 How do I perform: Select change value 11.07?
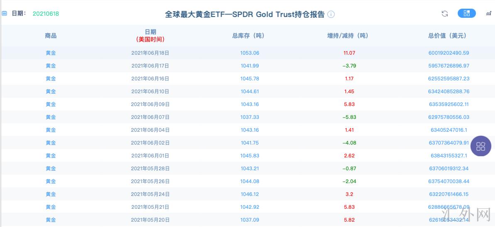point(349,53)
